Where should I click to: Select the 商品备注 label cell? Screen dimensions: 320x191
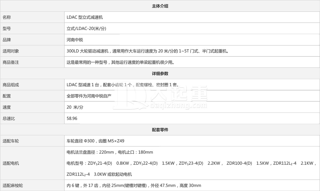click(32, 62)
